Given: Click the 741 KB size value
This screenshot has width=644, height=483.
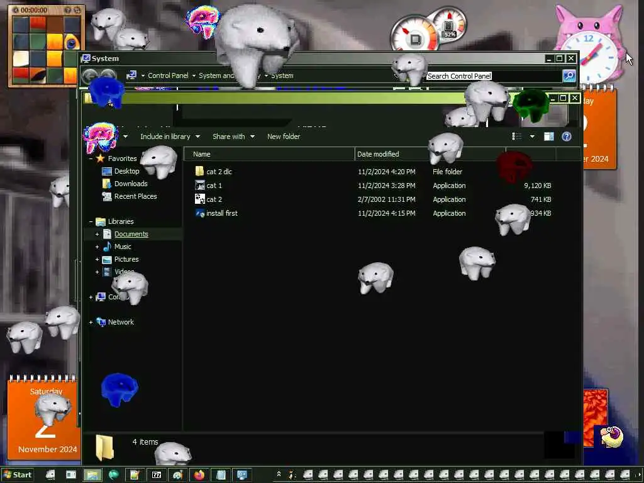Looking at the screenshot, I should [x=540, y=199].
